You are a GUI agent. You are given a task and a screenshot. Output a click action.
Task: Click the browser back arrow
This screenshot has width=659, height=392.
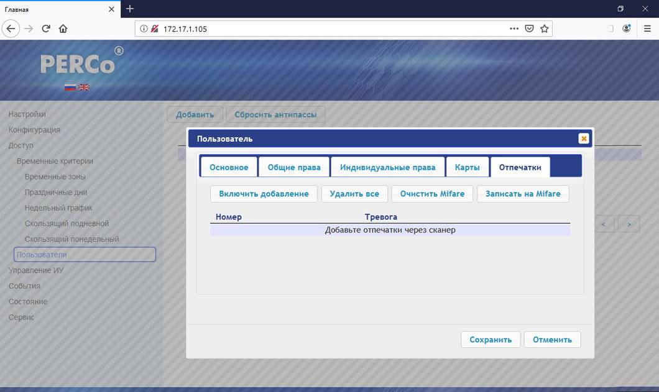click(x=11, y=29)
